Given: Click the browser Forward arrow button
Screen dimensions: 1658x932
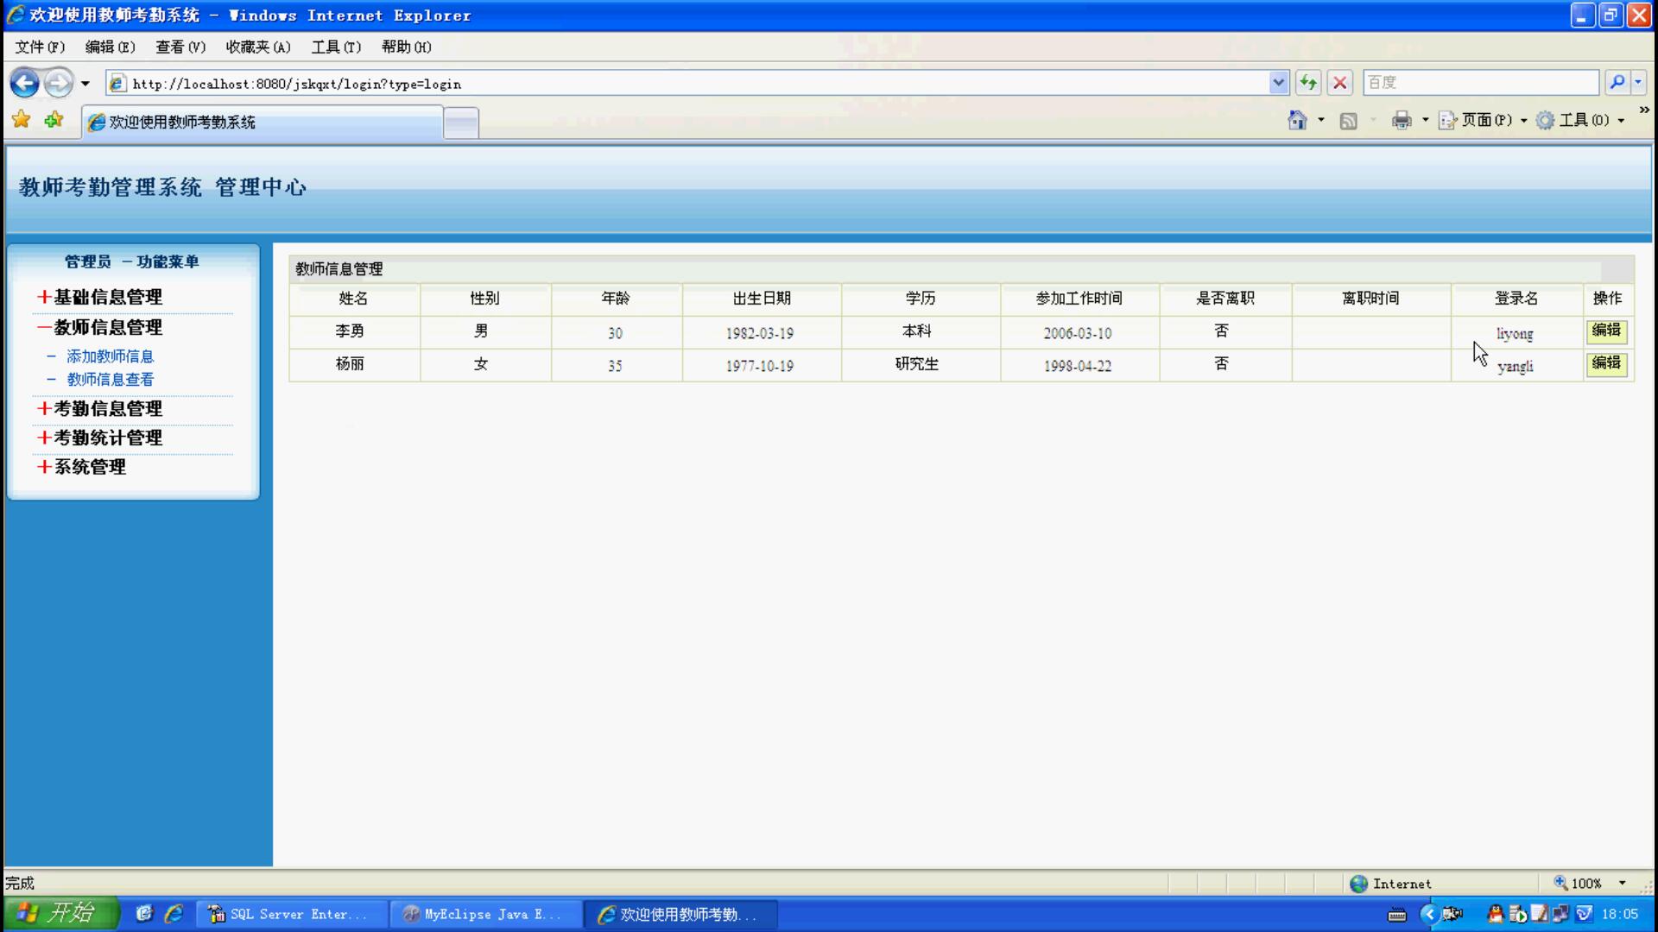Looking at the screenshot, I should pos(59,83).
